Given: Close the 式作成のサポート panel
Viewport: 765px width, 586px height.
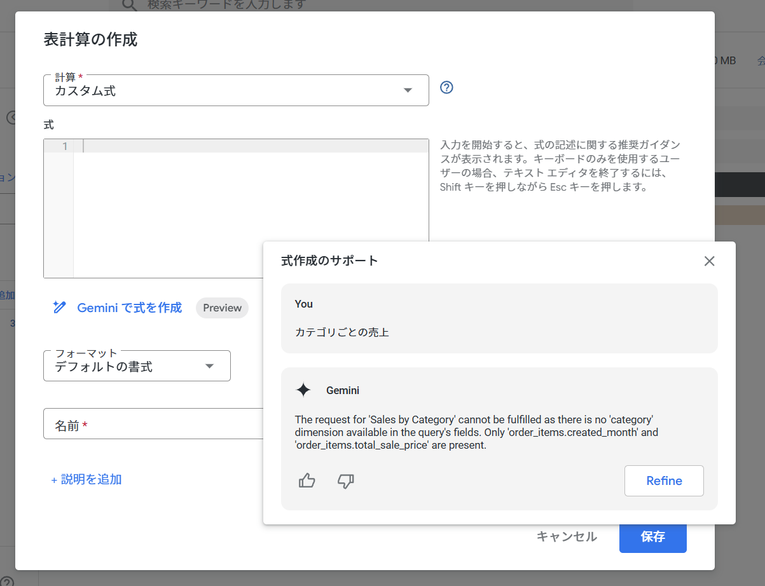Looking at the screenshot, I should tap(710, 261).
